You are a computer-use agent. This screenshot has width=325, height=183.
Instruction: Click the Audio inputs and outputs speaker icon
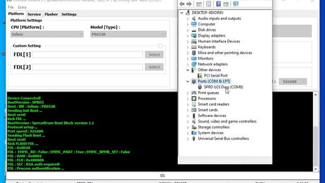tap(194, 18)
